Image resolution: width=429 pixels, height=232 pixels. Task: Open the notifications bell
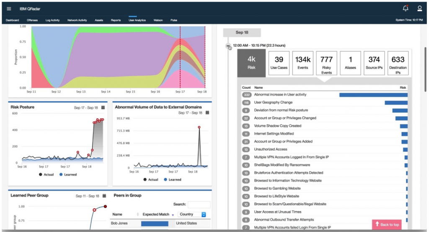pyautogui.click(x=406, y=8)
